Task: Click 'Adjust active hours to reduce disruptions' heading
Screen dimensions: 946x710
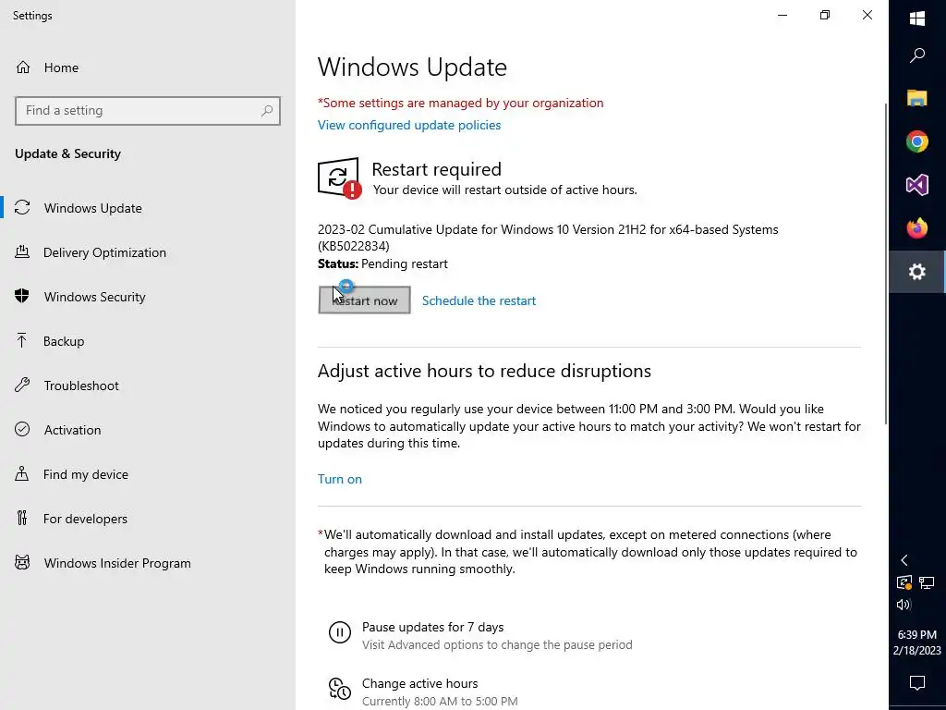Action: [484, 371]
